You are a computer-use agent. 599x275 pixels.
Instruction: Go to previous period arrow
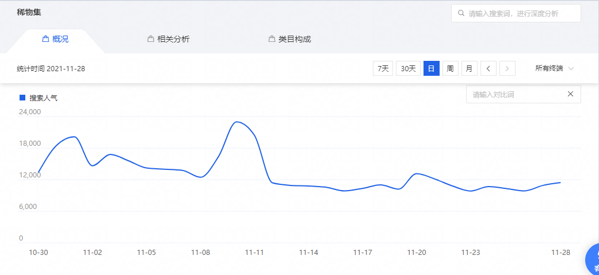tap(488, 68)
